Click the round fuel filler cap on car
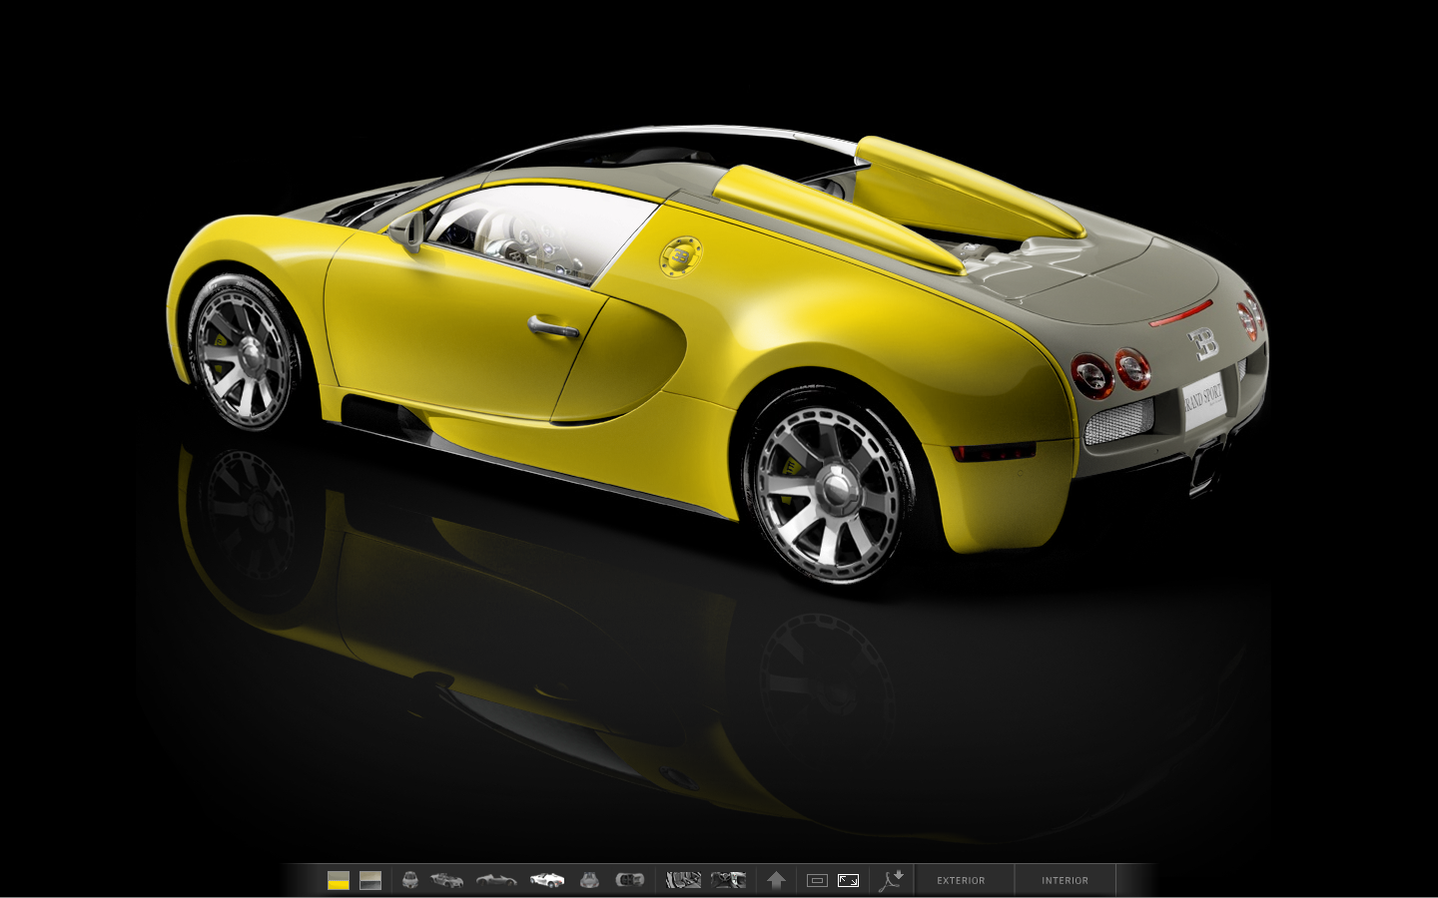Image resolution: width=1438 pixels, height=898 pixels. 680,256
